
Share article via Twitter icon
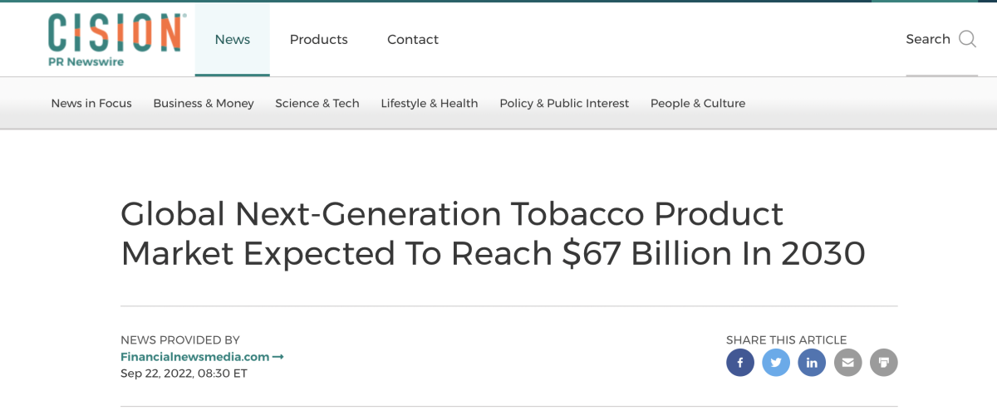tap(776, 363)
